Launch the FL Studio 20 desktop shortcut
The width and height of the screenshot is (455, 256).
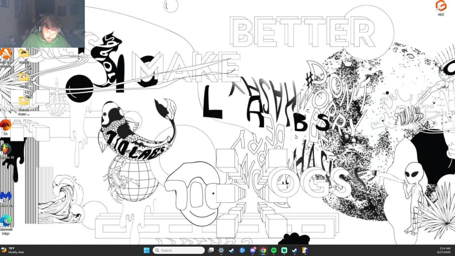(6, 151)
